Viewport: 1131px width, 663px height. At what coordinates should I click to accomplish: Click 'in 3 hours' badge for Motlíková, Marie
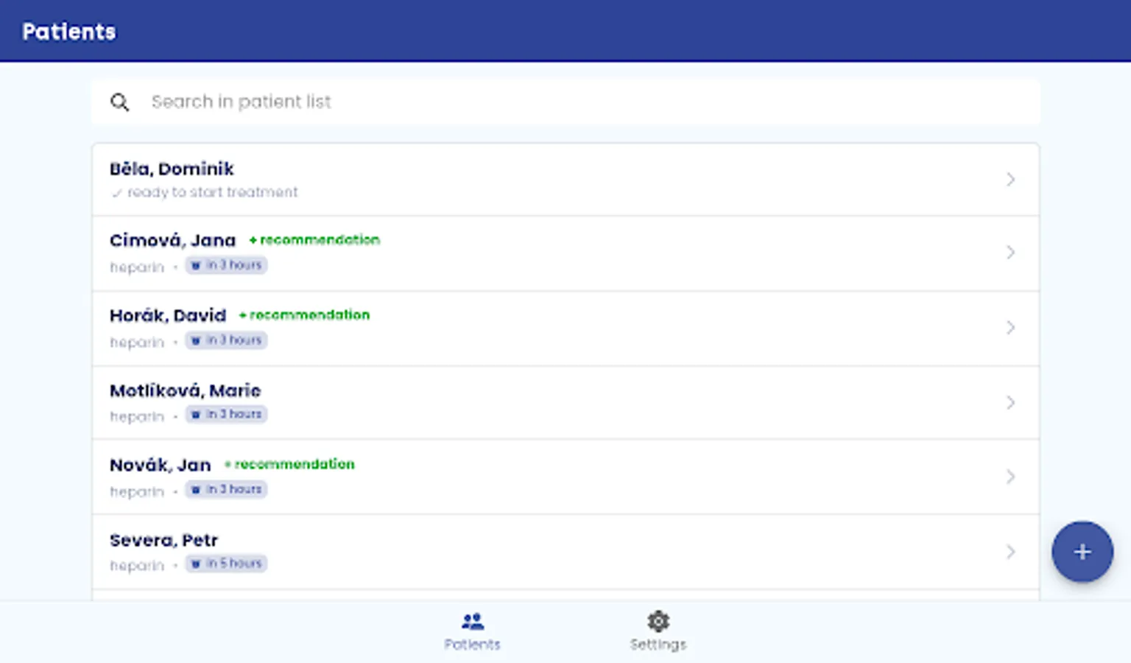[x=226, y=415]
